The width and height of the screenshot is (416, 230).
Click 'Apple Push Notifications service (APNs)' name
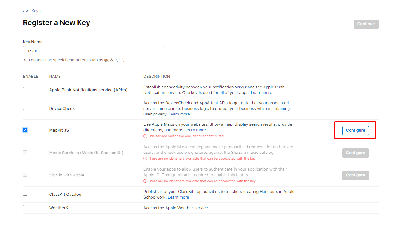(88, 90)
